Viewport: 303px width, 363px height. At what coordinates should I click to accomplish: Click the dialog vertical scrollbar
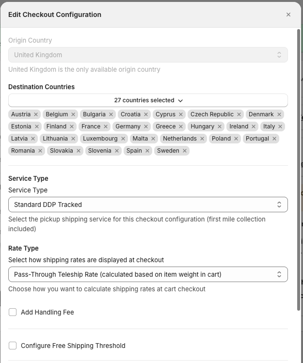click(299, 170)
